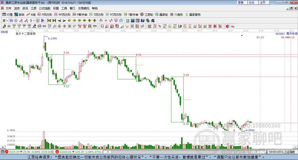
Task: Click the colored flag marker icon
Action: click(x=43, y=21)
